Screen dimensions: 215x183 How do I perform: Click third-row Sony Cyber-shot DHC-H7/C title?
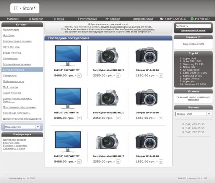coord(109,156)
